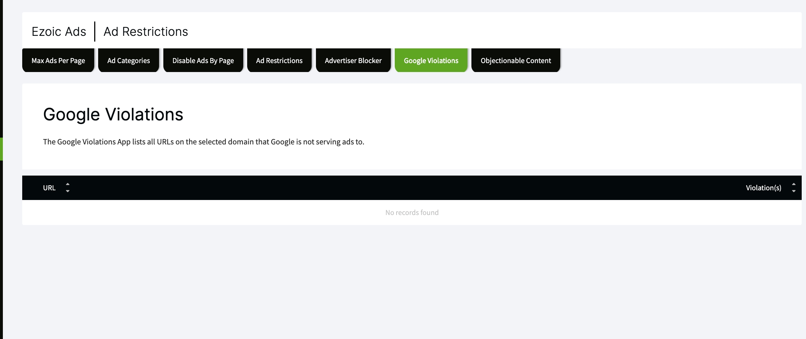Click the "No records found" message
806x339 pixels.
pos(412,213)
